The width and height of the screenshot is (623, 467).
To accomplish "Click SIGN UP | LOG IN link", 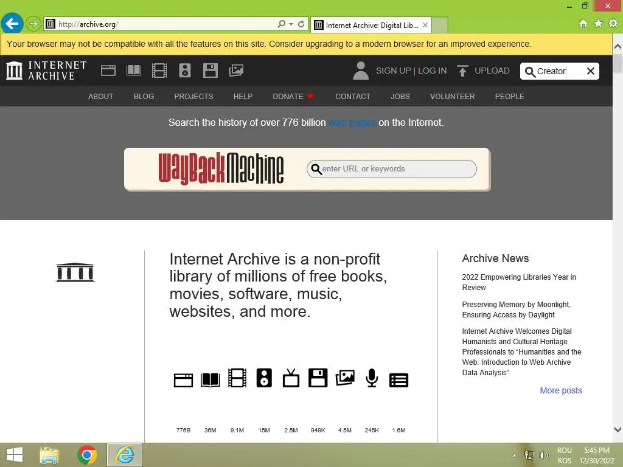I will [411, 71].
